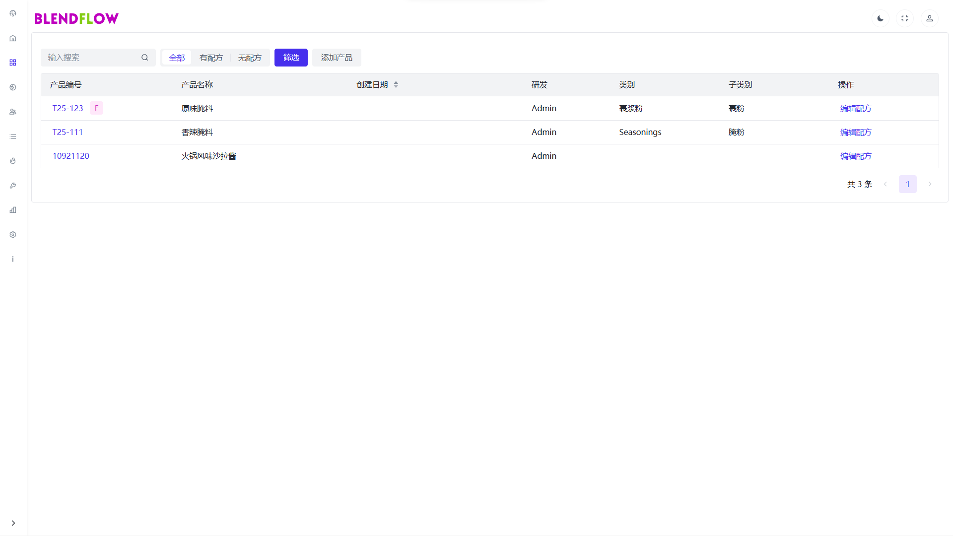Open the globe icon in sidebar
Image resolution: width=953 pixels, height=536 pixels.
(13, 87)
